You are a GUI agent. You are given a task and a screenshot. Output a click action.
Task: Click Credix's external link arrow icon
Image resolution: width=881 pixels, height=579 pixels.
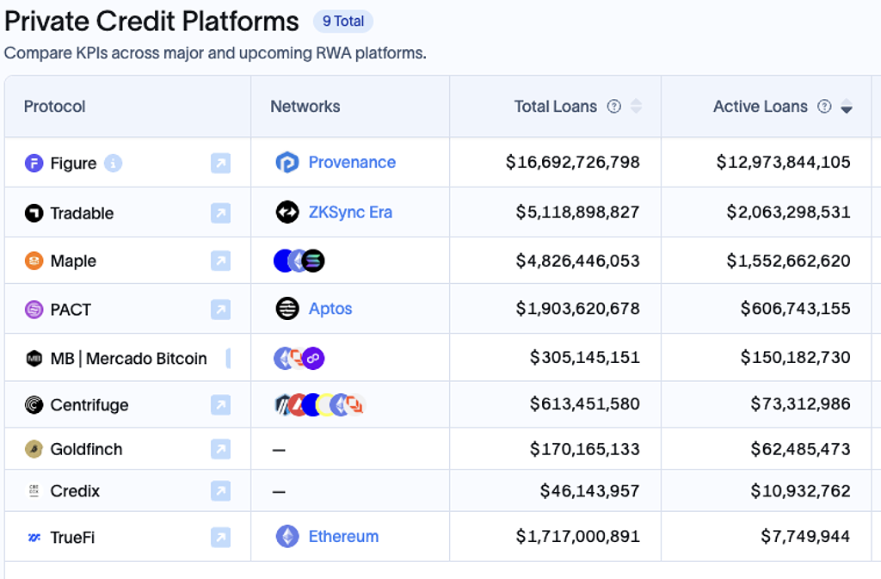pyautogui.click(x=220, y=491)
